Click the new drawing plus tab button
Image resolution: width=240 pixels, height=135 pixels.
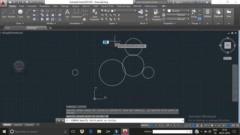pyautogui.click(x=50, y=28)
